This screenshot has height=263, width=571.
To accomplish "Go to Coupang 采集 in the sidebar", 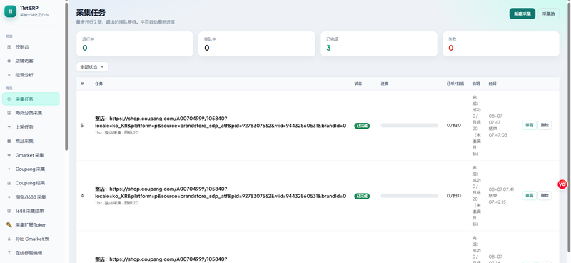I will [x=31, y=169].
